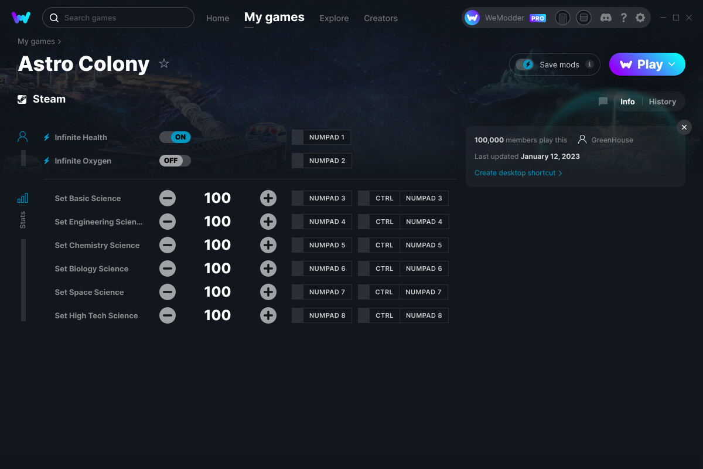Click the WeMod logo in the top-left
The width and height of the screenshot is (703, 469).
click(x=21, y=18)
